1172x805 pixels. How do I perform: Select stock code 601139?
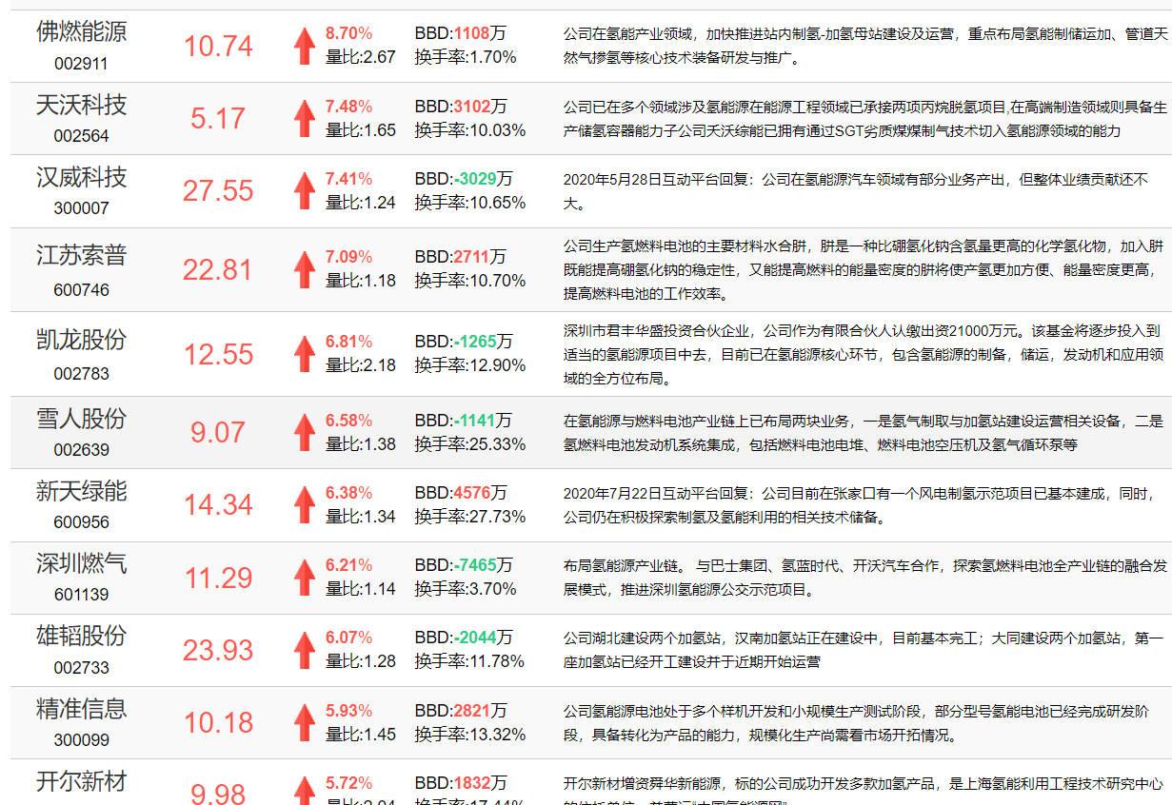81,595
